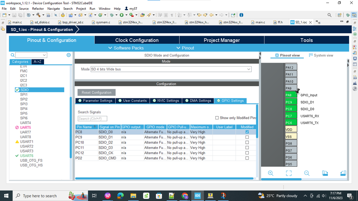Click the Search Signals input field

tap(92, 118)
